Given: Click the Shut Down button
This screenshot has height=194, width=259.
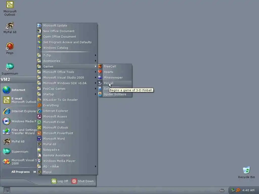Looking at the screenshot, I should [x=83, y=181].
